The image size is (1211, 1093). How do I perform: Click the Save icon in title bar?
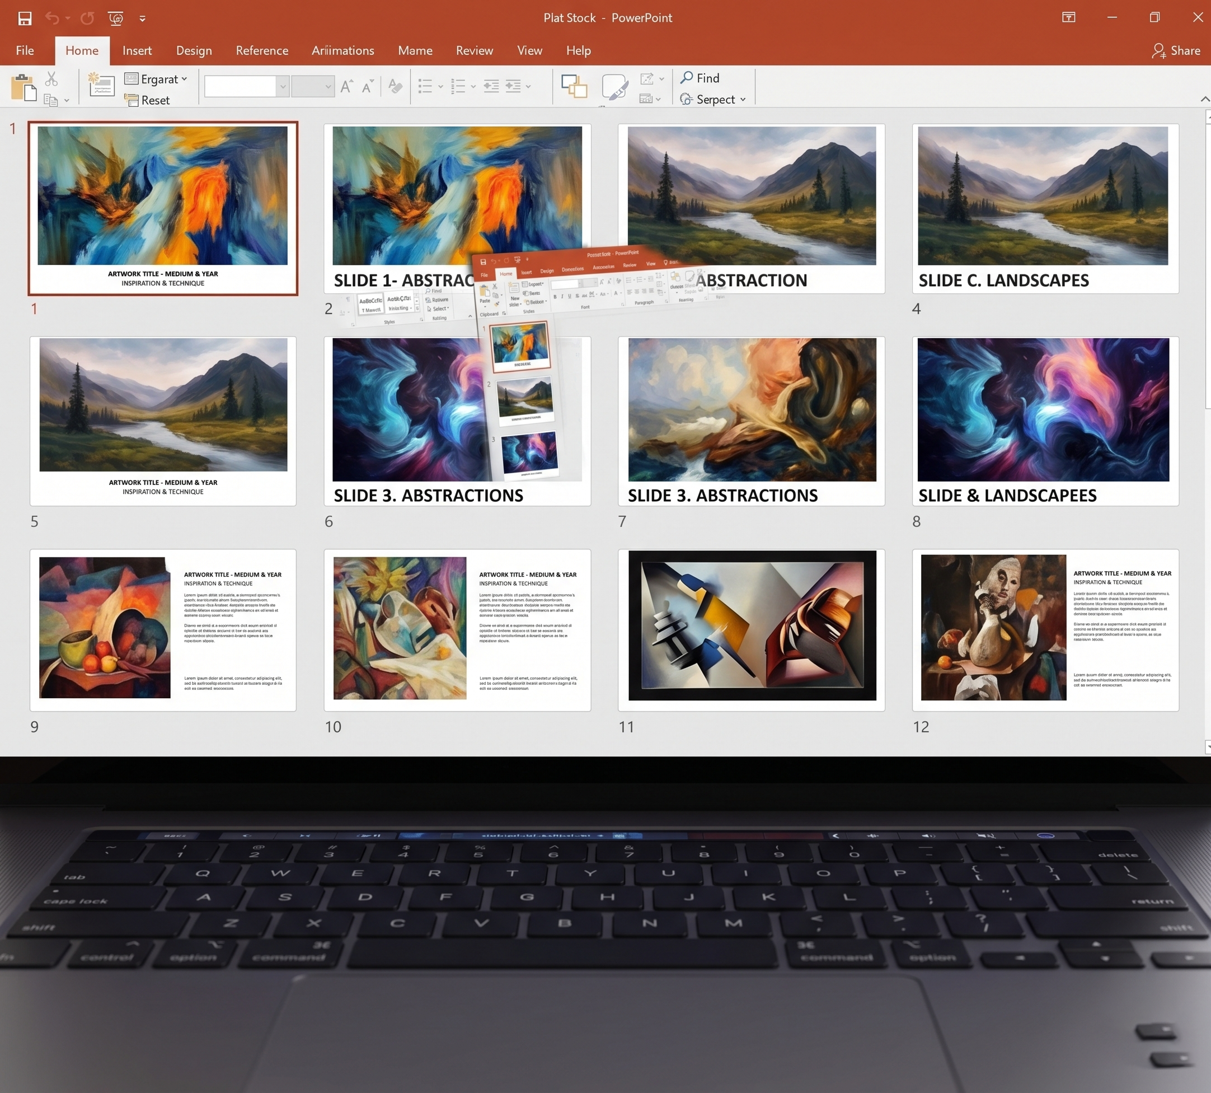pos(25,18)
